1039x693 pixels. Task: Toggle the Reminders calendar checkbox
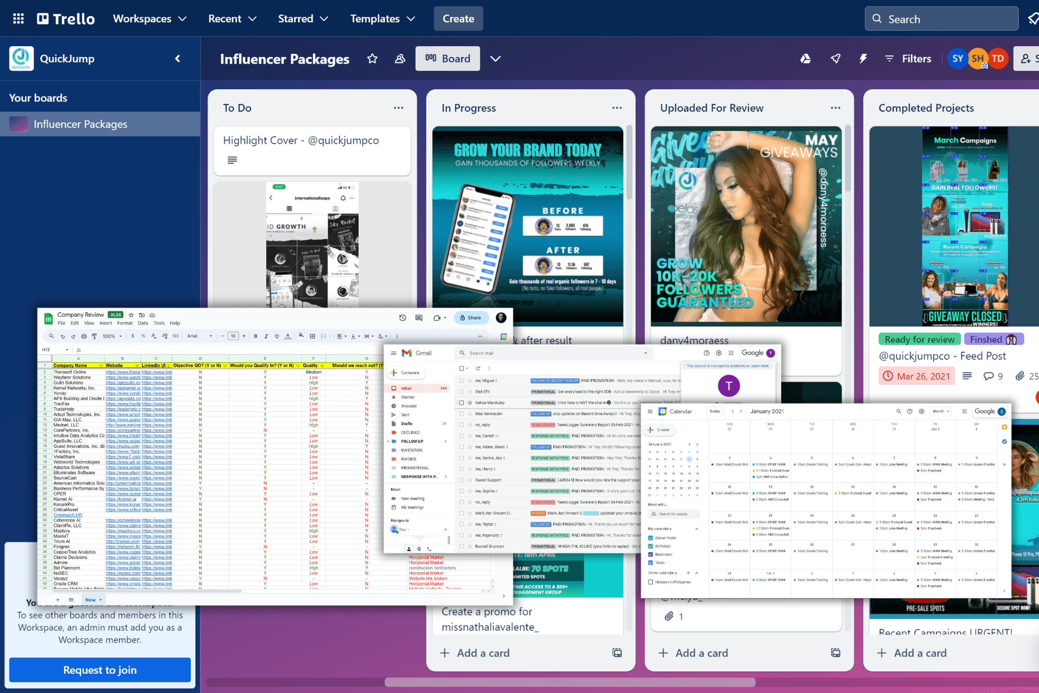tap(650, 554)
